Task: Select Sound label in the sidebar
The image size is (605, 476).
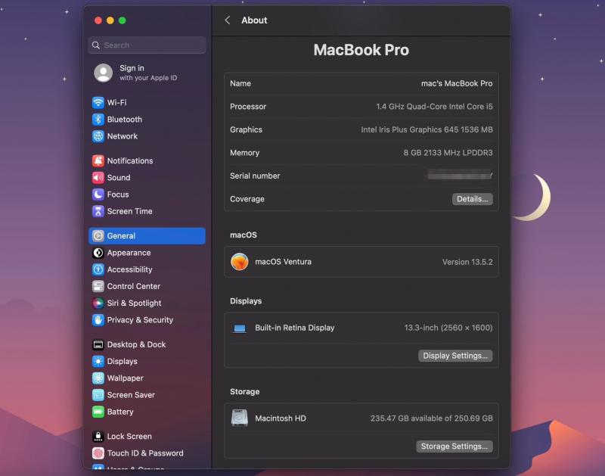Action: (x=119, y=178)
